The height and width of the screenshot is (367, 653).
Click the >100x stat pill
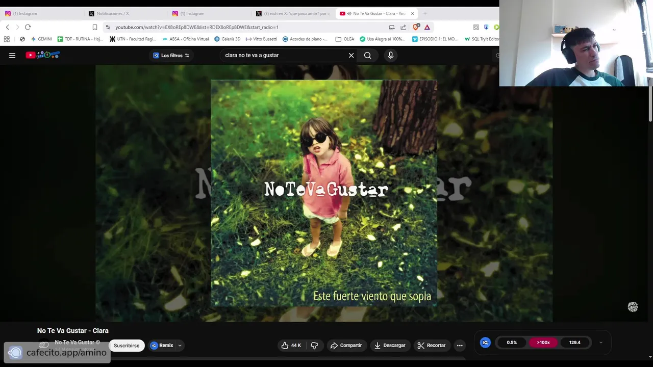543,343
